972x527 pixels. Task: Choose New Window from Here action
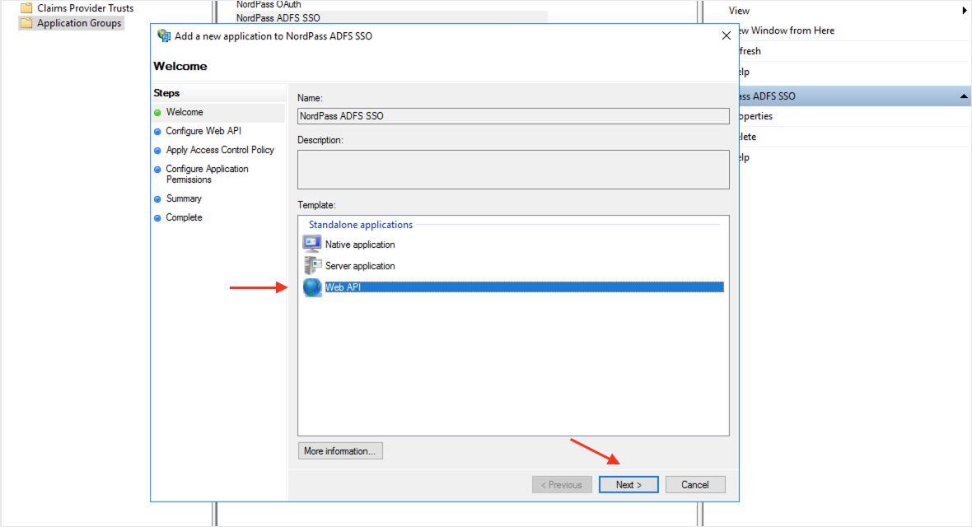coord(787,30)
